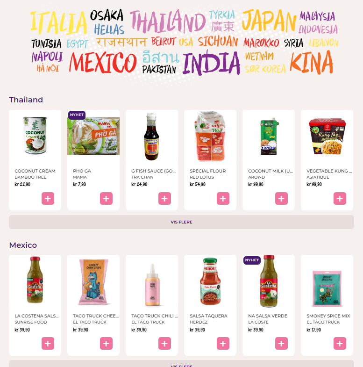This screenshot has width=363, height=367.
Task: Add Taco Truck Cheezy corn chips to cart
Action: click(x=106, y=343)
